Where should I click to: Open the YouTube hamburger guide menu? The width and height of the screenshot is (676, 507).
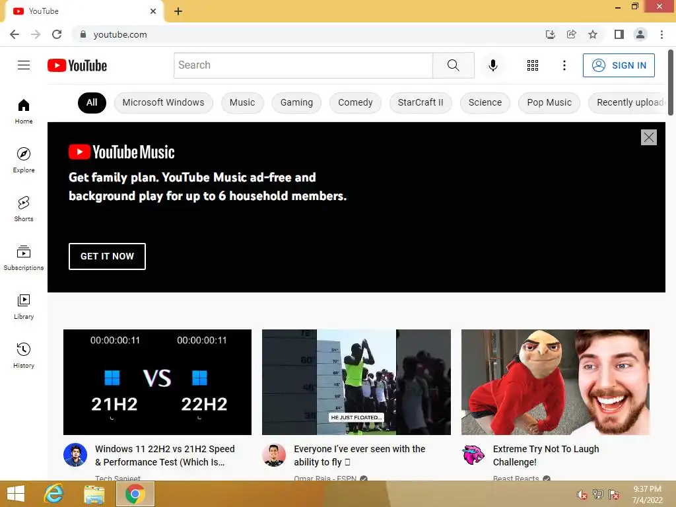coord(24,65)
